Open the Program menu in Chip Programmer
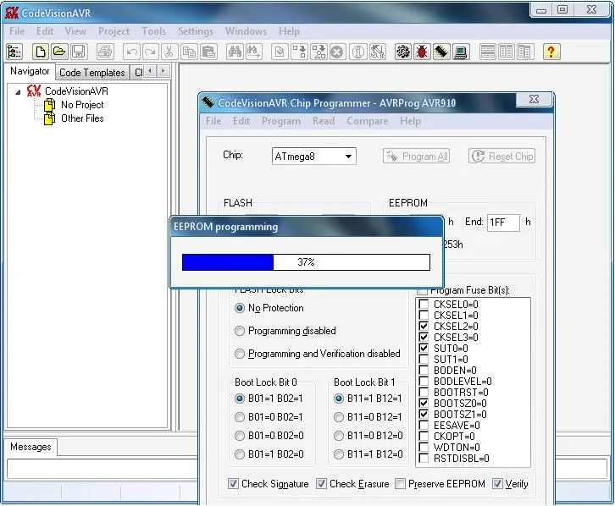This screenshot has width=615, height=506. 280,121
